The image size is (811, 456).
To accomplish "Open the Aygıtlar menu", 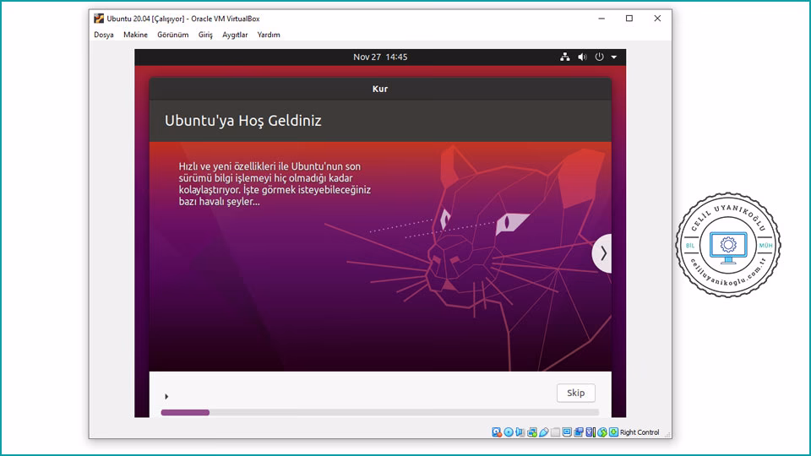I will [x=235, y=35].
